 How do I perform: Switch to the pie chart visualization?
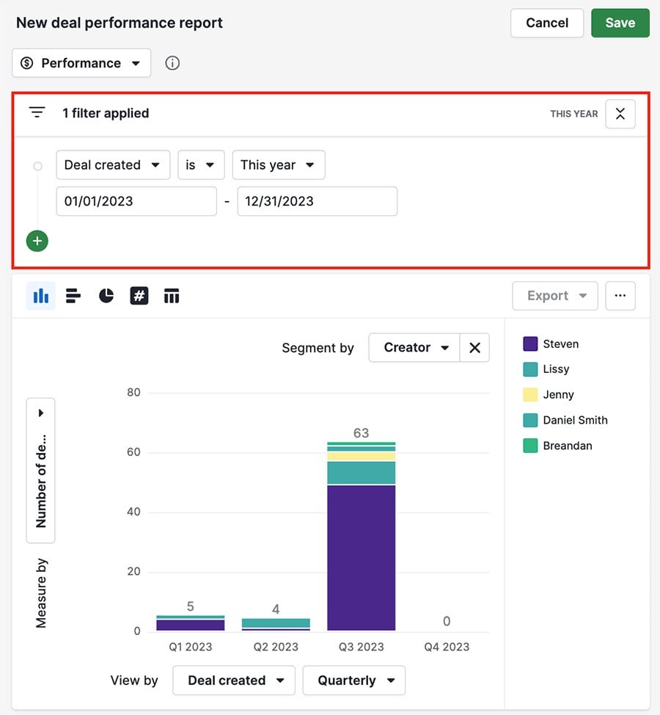point(106,295)
